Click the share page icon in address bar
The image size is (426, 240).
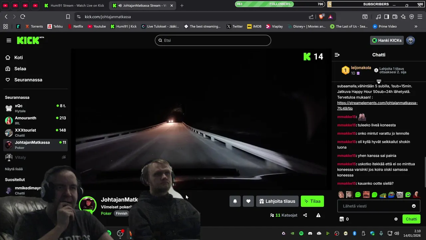(x=311, y=17)
